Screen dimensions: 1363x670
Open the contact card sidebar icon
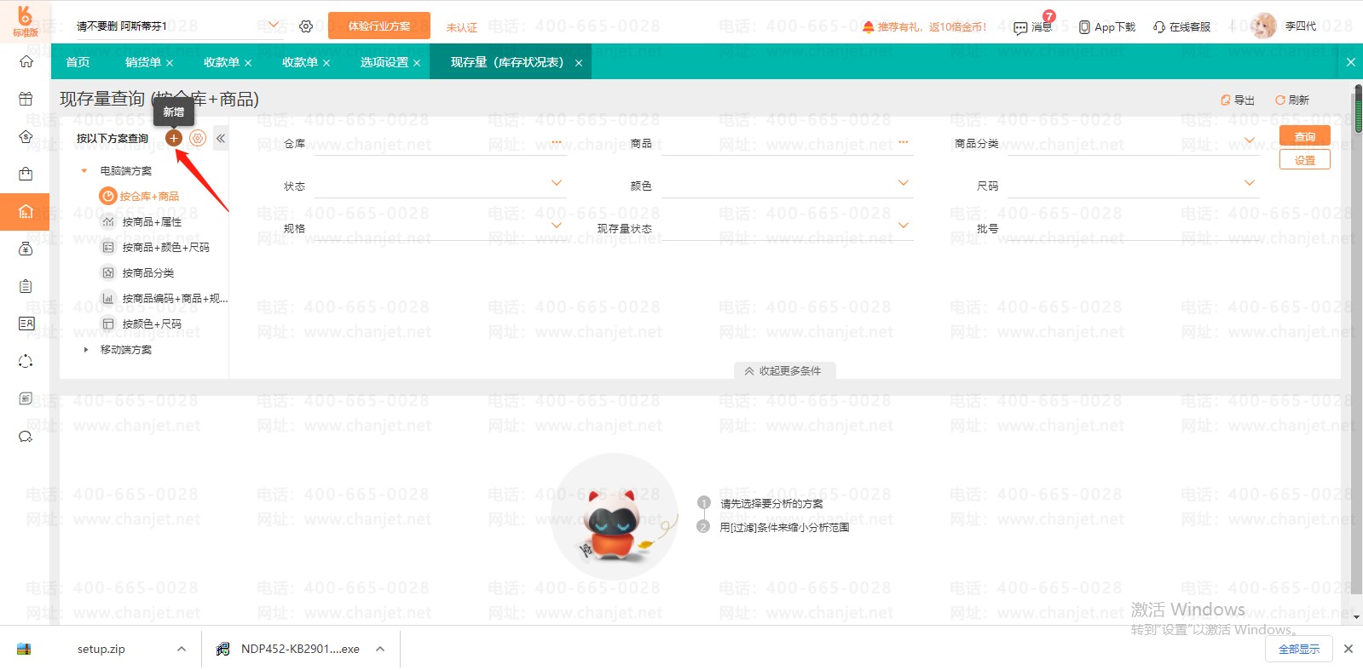[x=26, y=324]
